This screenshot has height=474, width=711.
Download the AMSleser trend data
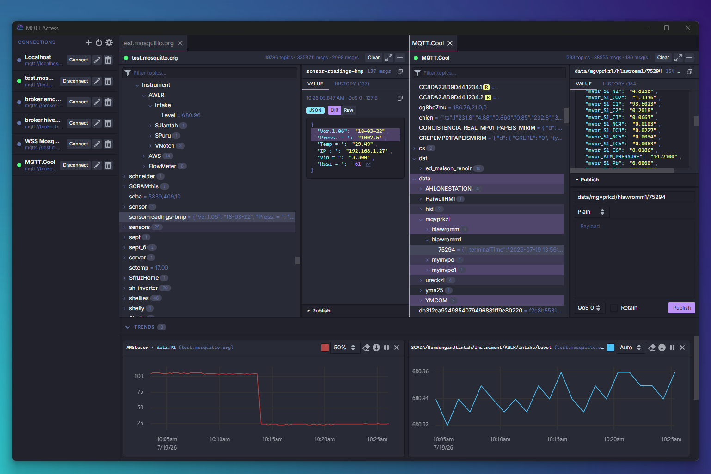coord(376,348)
